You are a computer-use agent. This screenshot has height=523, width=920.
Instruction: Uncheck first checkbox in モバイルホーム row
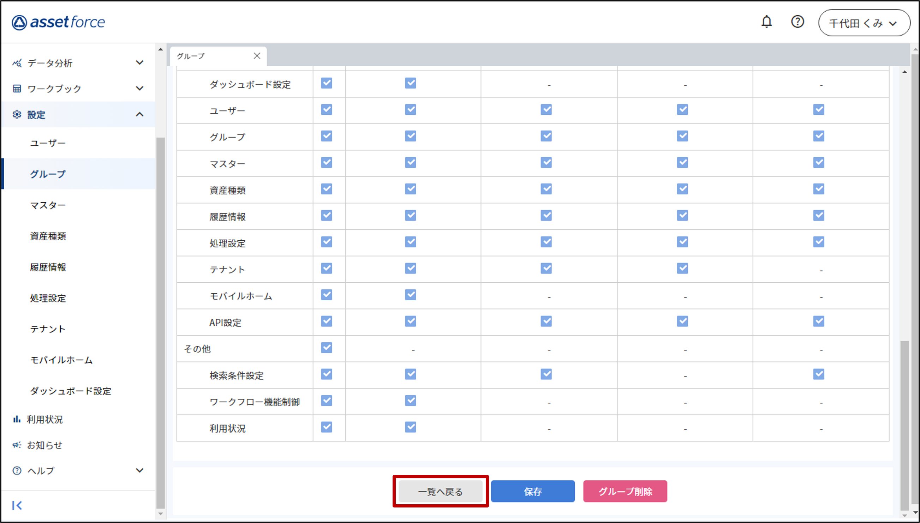point(326,295)
